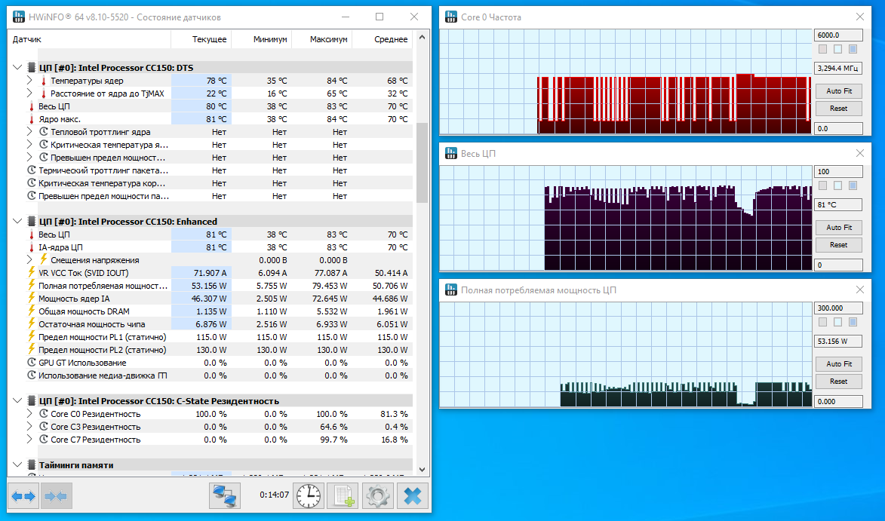This screenshot has height=521, width=885.
Task: Toggle middle checkbox in Весь ЦП graph
Action: coord(837,186)
